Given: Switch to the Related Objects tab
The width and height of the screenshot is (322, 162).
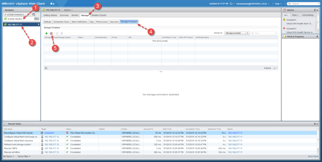Looking at the screenshot, I should 99,15.
